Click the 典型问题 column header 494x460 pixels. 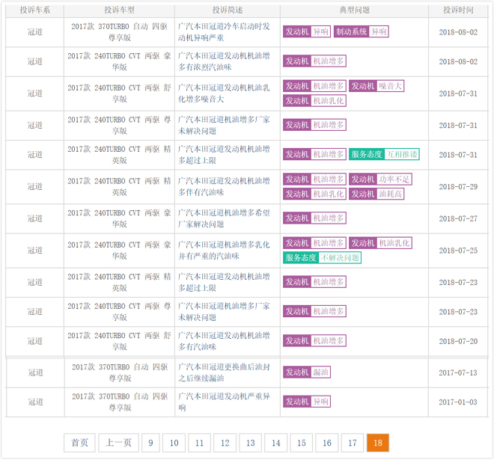[355, 10]
